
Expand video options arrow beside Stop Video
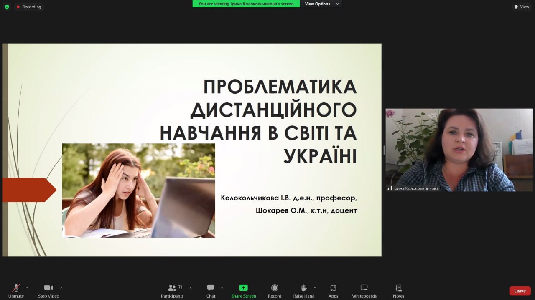tap(61, 287)
